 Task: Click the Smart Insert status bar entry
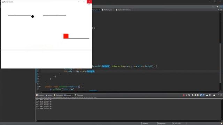tap(162, 123)
